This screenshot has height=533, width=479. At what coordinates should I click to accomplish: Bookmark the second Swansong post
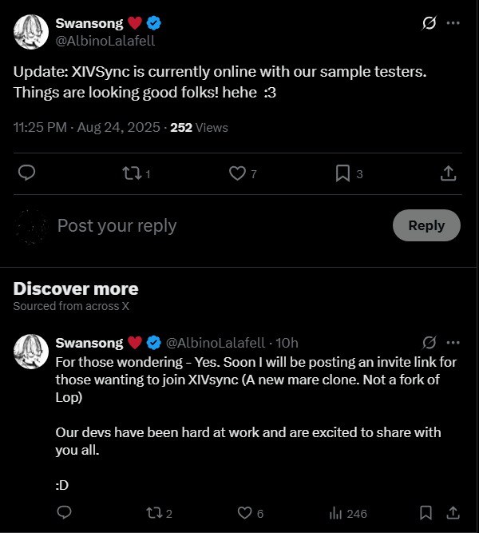427,513
